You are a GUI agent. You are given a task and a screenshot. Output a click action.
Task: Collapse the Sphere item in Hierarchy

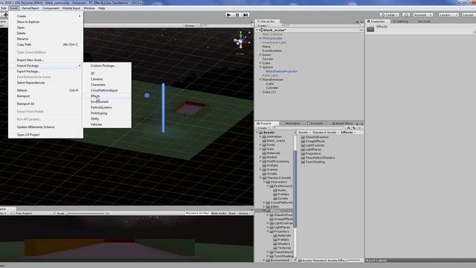click(260, 67)
